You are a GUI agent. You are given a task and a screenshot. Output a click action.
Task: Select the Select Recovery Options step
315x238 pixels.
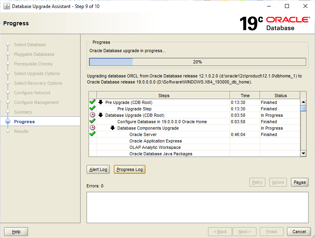pos(38,83)
